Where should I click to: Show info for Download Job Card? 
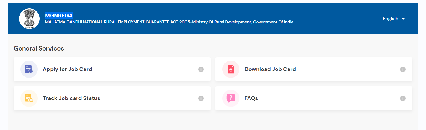pos(403,69)
